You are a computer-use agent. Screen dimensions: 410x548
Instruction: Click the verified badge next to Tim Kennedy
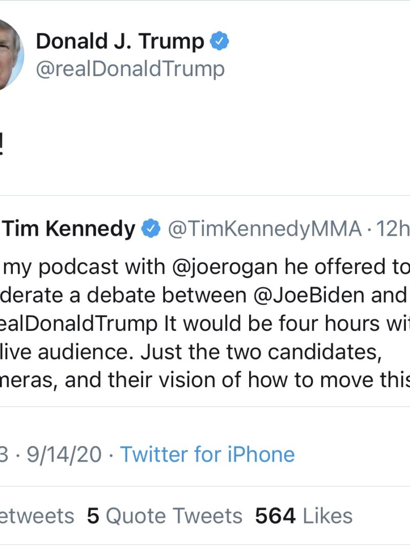tap(151, 229)
